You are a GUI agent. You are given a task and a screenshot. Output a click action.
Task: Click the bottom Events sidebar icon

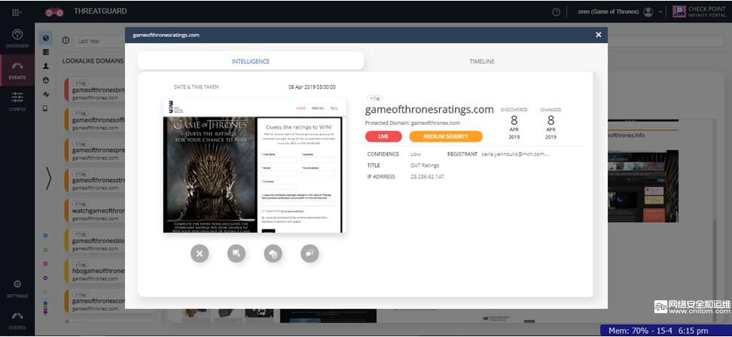click(17, 320)
